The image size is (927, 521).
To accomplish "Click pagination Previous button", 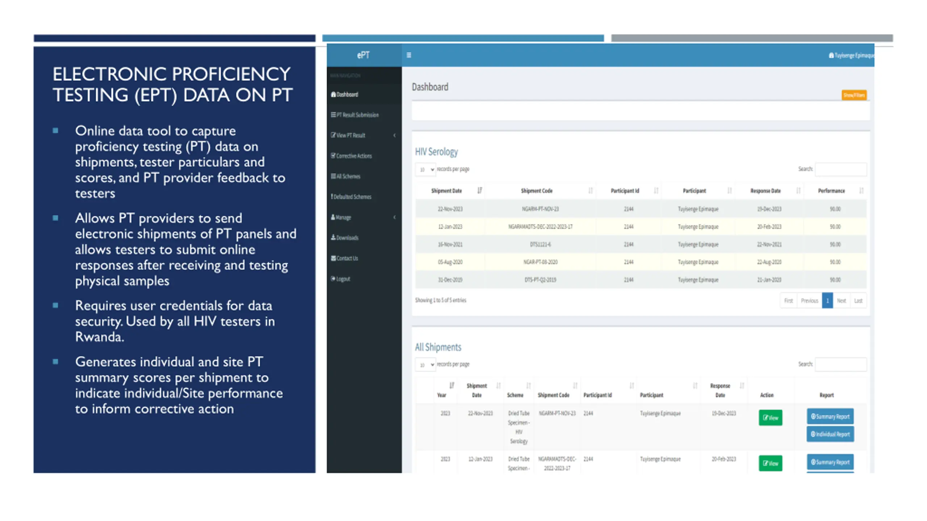I will click(x=809, y=301).
